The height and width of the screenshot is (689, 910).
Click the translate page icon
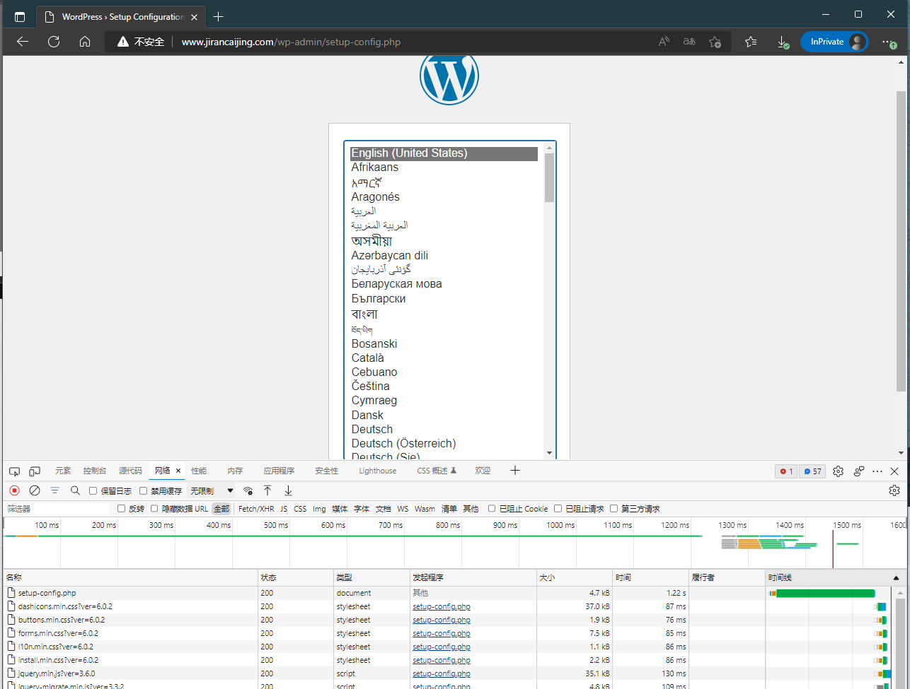point(689,42)
